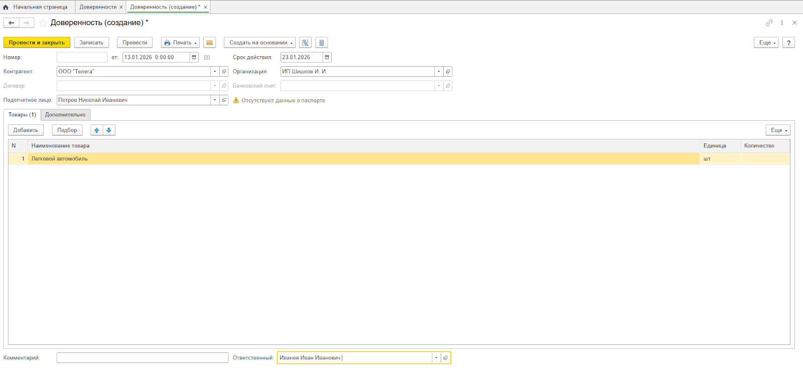Add document to favorites with star icon
Viewport: 803px width, 368px height.
[x=43, y=23]
